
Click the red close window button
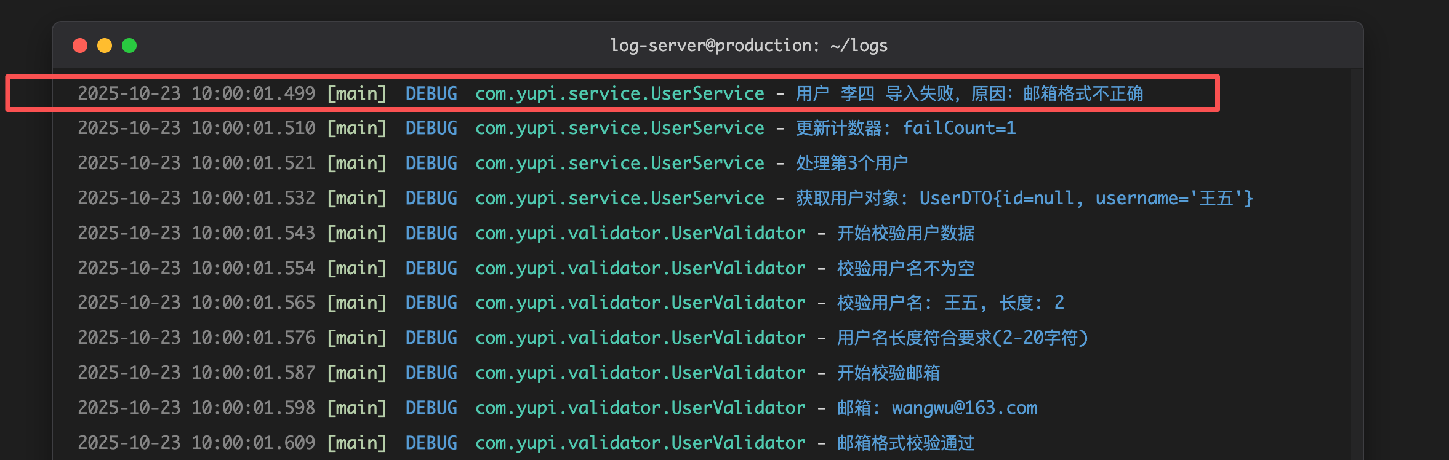coord(80,46)
